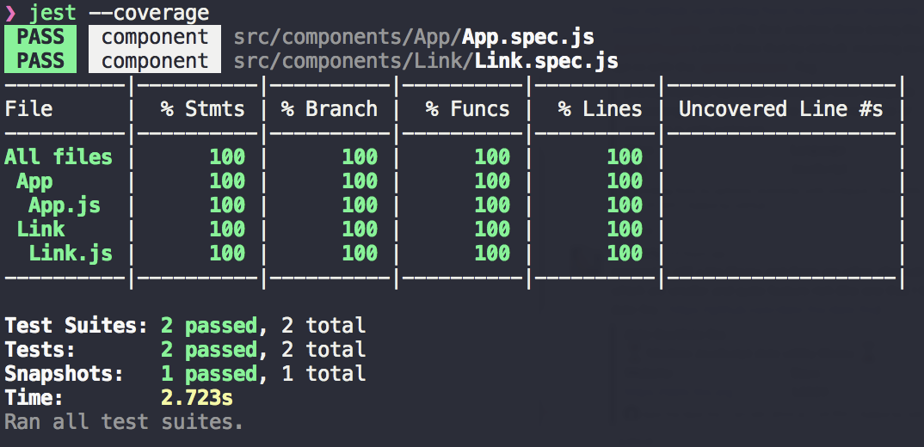Screen dimensions: 924x447
Task: Click the 'jest --coverage' command text
Action: (x=119, y=12)
